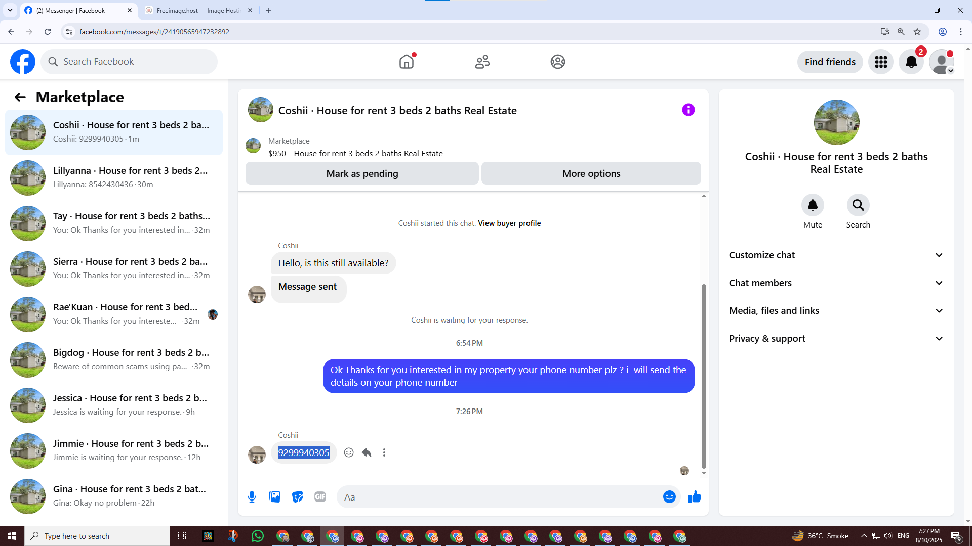Expand Chat members section

[836, 283]
